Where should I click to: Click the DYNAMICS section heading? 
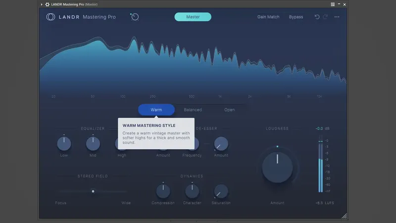[192, 176]
